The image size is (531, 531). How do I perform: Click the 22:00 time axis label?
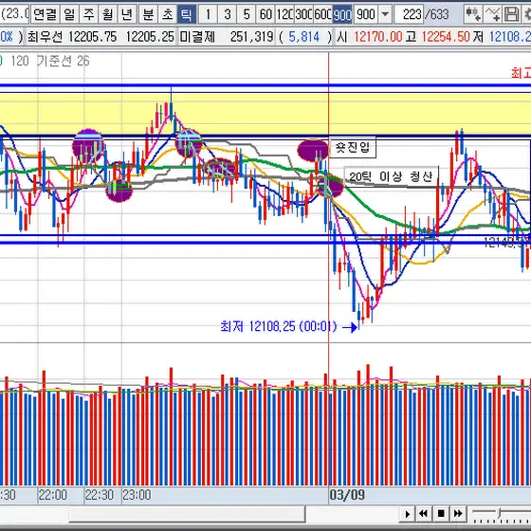tap(52, 495)
